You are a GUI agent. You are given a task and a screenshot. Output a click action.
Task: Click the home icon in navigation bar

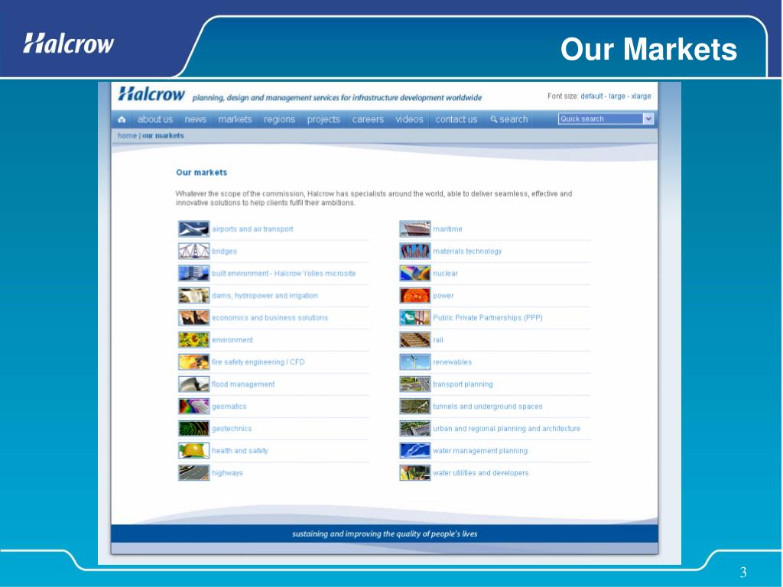pyautogui.click(x=122, y=119)
